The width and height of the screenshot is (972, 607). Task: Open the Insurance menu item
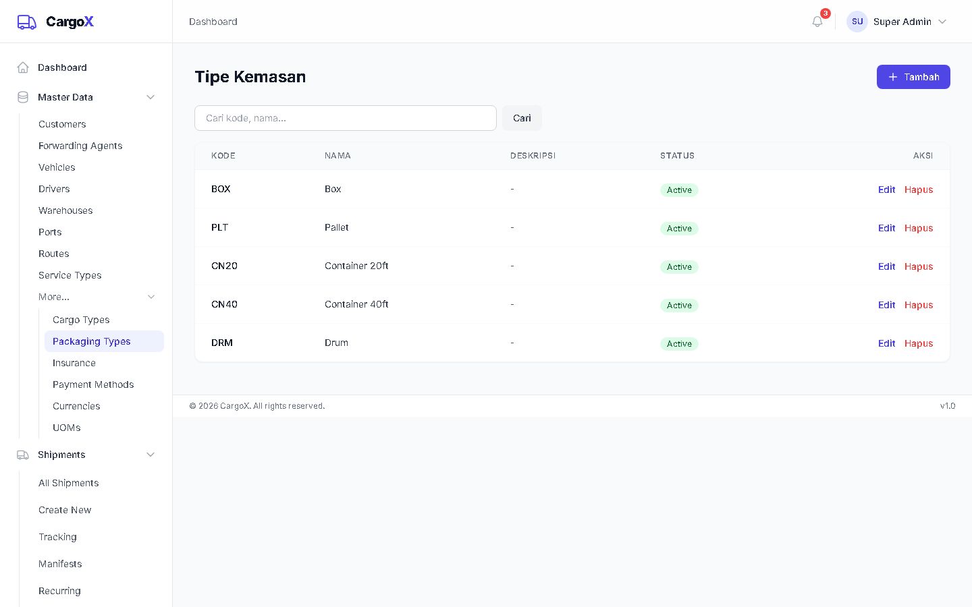pyautogui.click(x=104, y=363)
